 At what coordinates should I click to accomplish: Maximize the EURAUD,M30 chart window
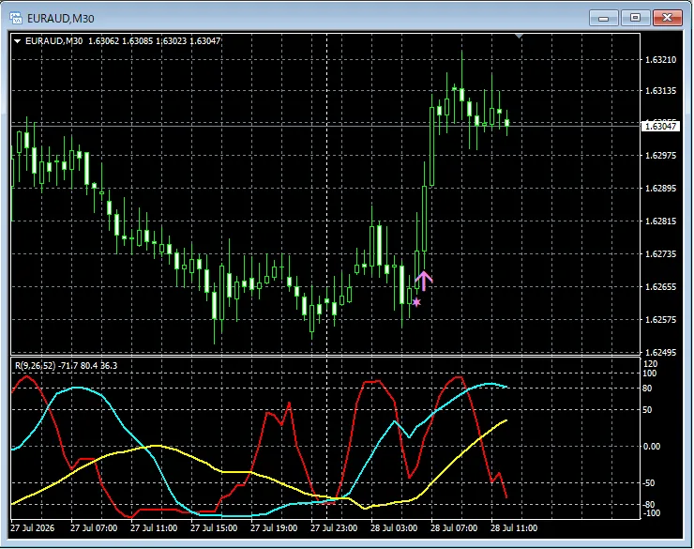[x=635, y=18]
